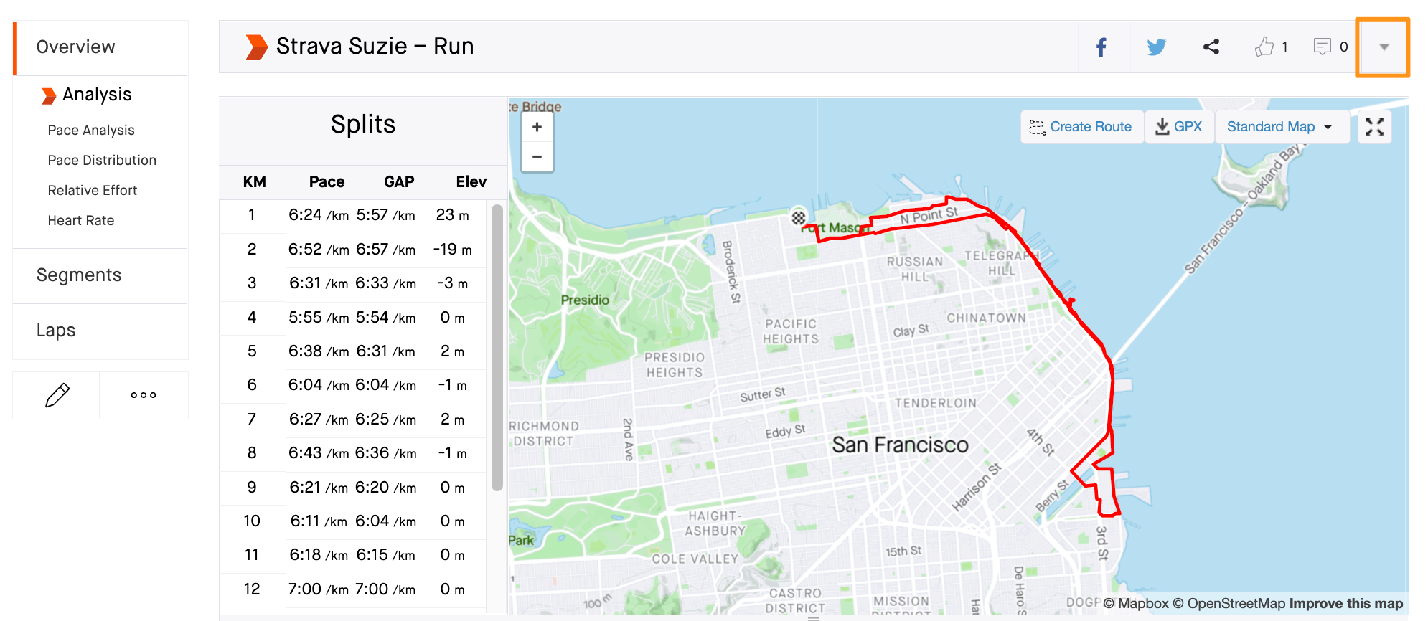The image size is (1428, 621).
Task: Enter fullscreen map view
Action: pos(1374,127)
